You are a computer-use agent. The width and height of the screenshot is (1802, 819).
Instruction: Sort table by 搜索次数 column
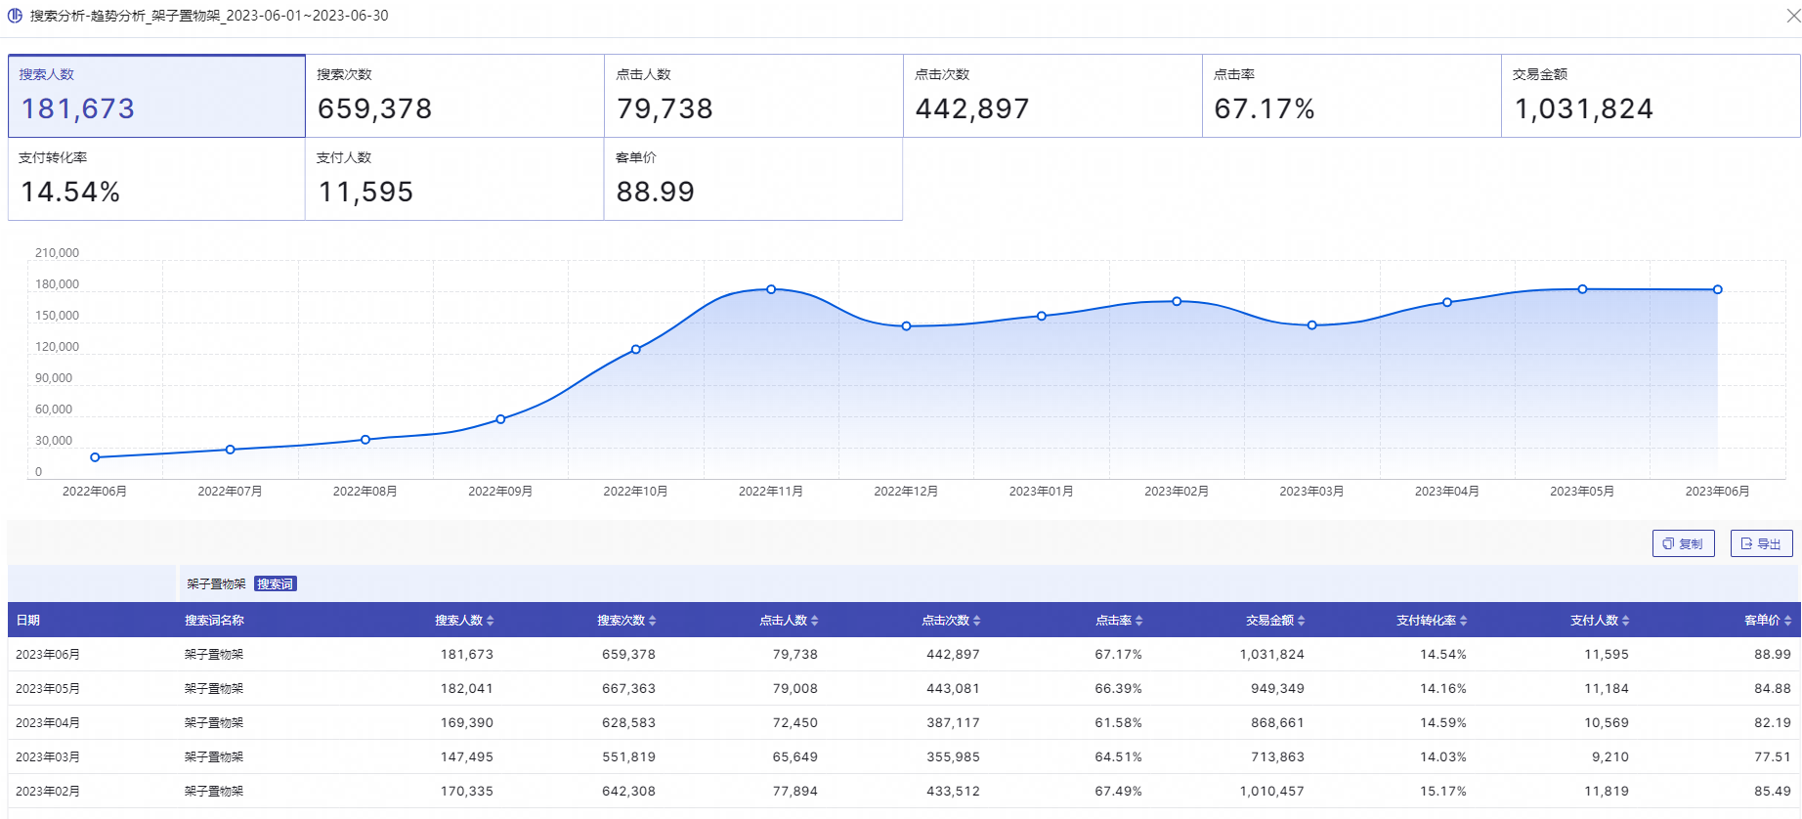pos(652,621)
